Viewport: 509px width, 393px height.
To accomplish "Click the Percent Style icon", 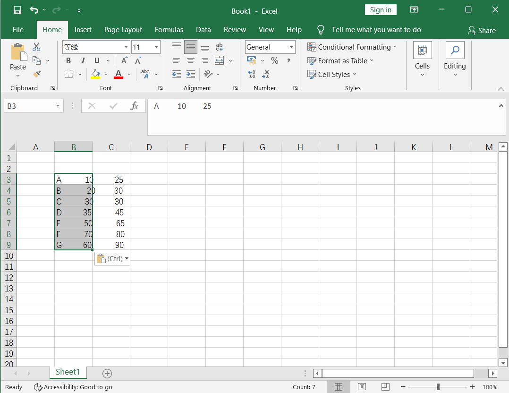I will click(x=274, y=60).
